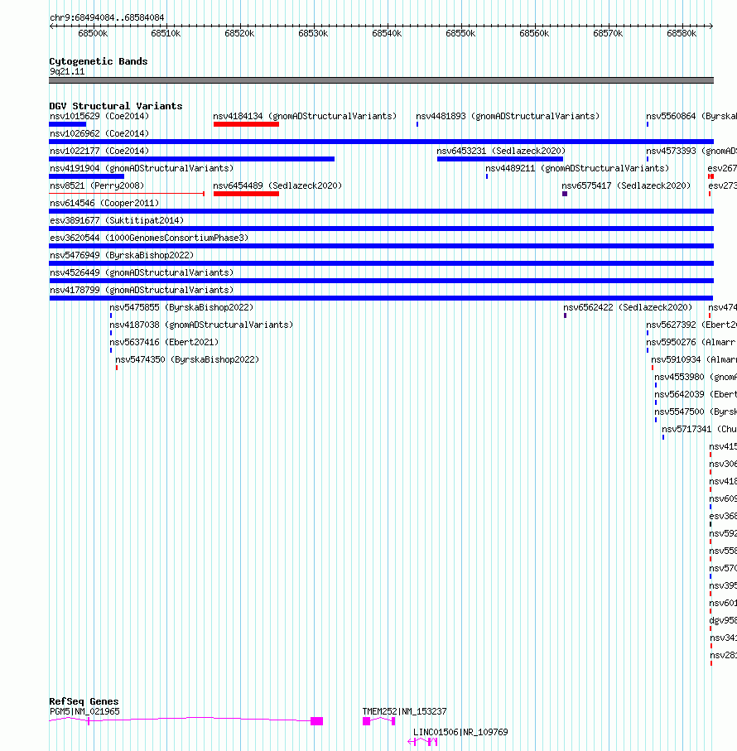Click the blue nsv4489211 variant marker
Image resolution: width=737 pixels, height=751 pixels.
(x=487, y=176)
